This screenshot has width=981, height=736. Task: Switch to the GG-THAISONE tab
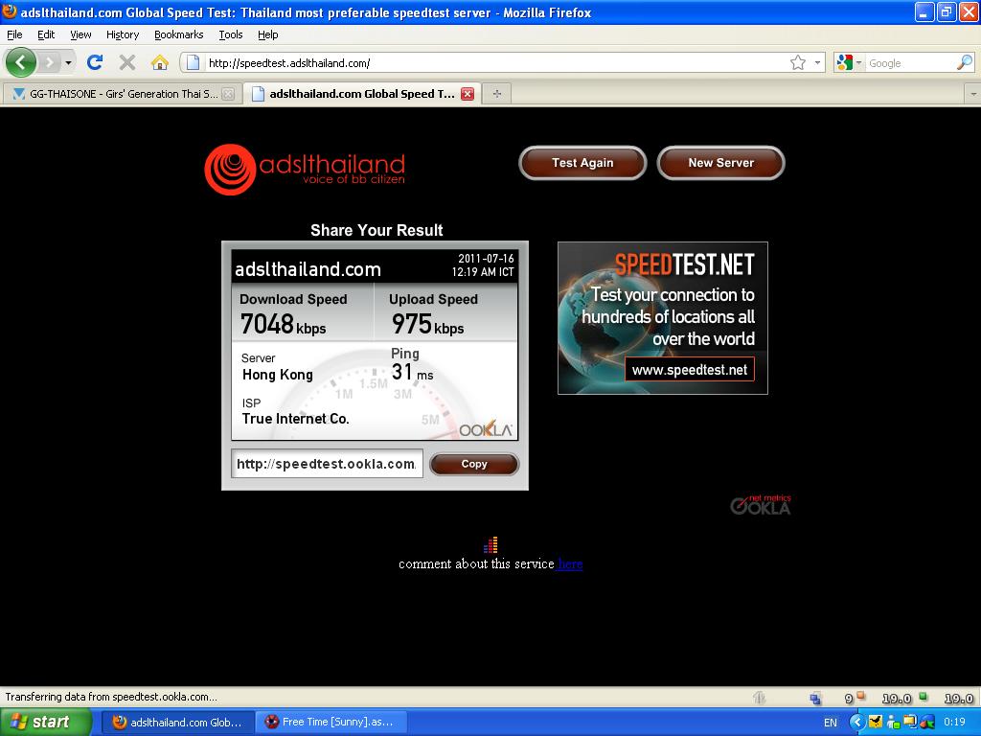pos(123,94)
